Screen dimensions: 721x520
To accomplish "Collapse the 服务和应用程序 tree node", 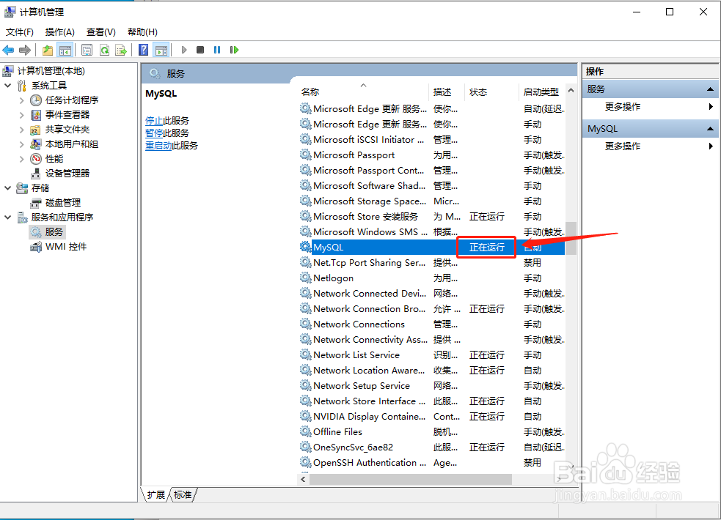I will [x=8, y=217].
